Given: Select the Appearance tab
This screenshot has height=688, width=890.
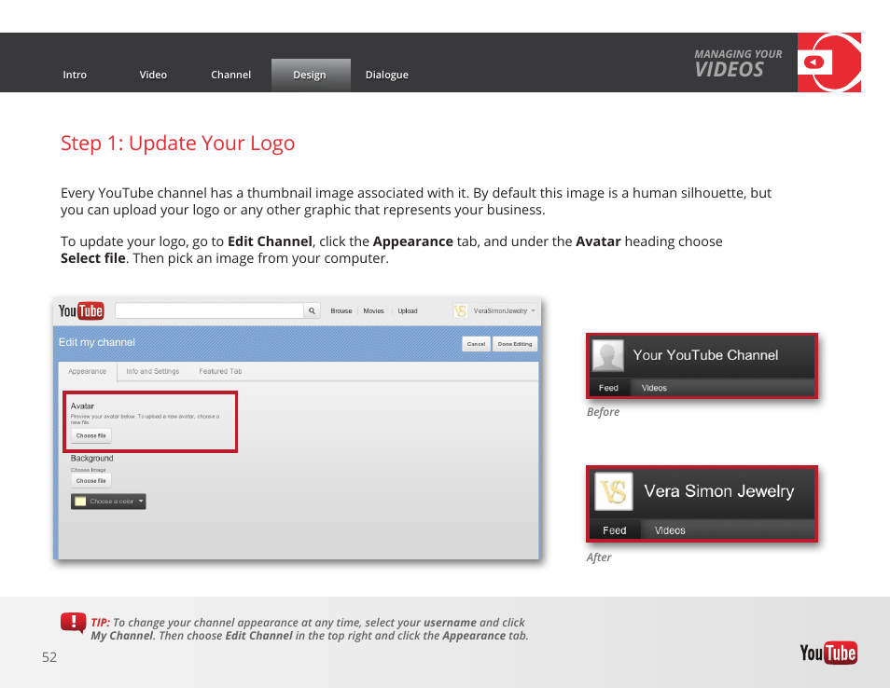Looking at the screenshot, I should tap(87, 371).
